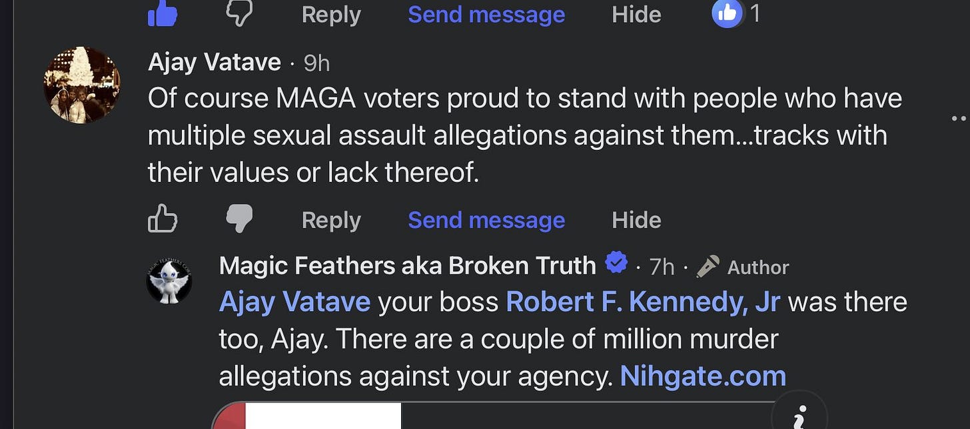Dislike Ajay Vatave's comment with thumbs-down
Screen dimensions: 970x429
tap(239, 218)
